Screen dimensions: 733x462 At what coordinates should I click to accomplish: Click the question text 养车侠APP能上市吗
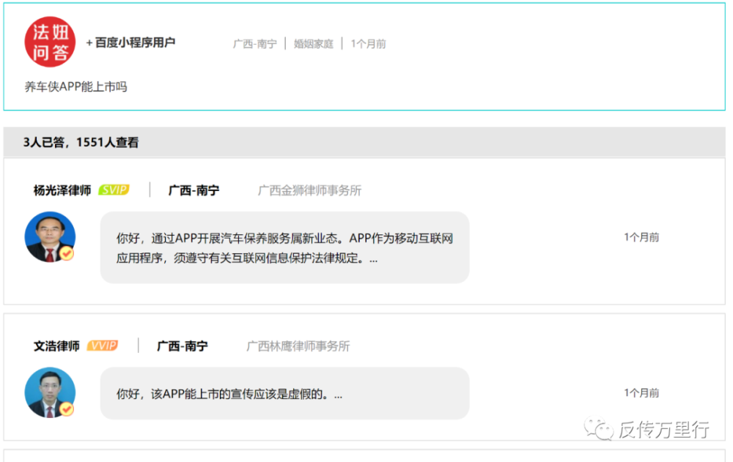point(75,87)
